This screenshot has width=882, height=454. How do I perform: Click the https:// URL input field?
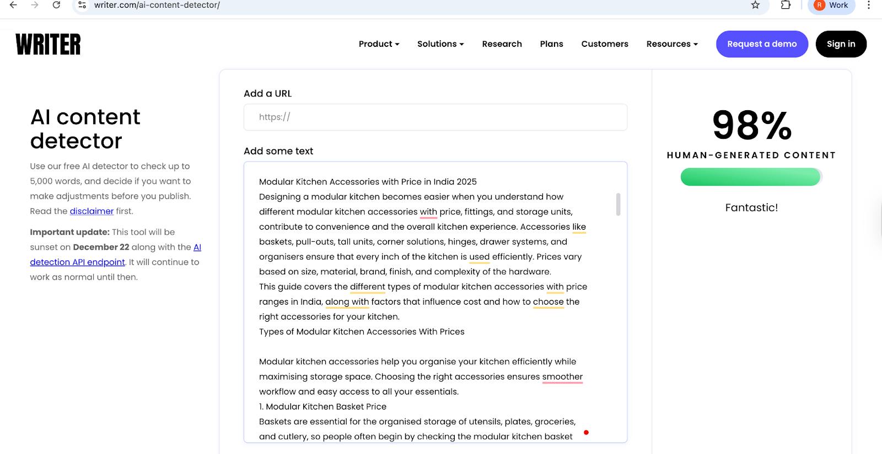pyautogui.click(x=435, y=117)
